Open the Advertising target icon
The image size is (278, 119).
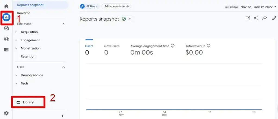[x=6, y=39]
